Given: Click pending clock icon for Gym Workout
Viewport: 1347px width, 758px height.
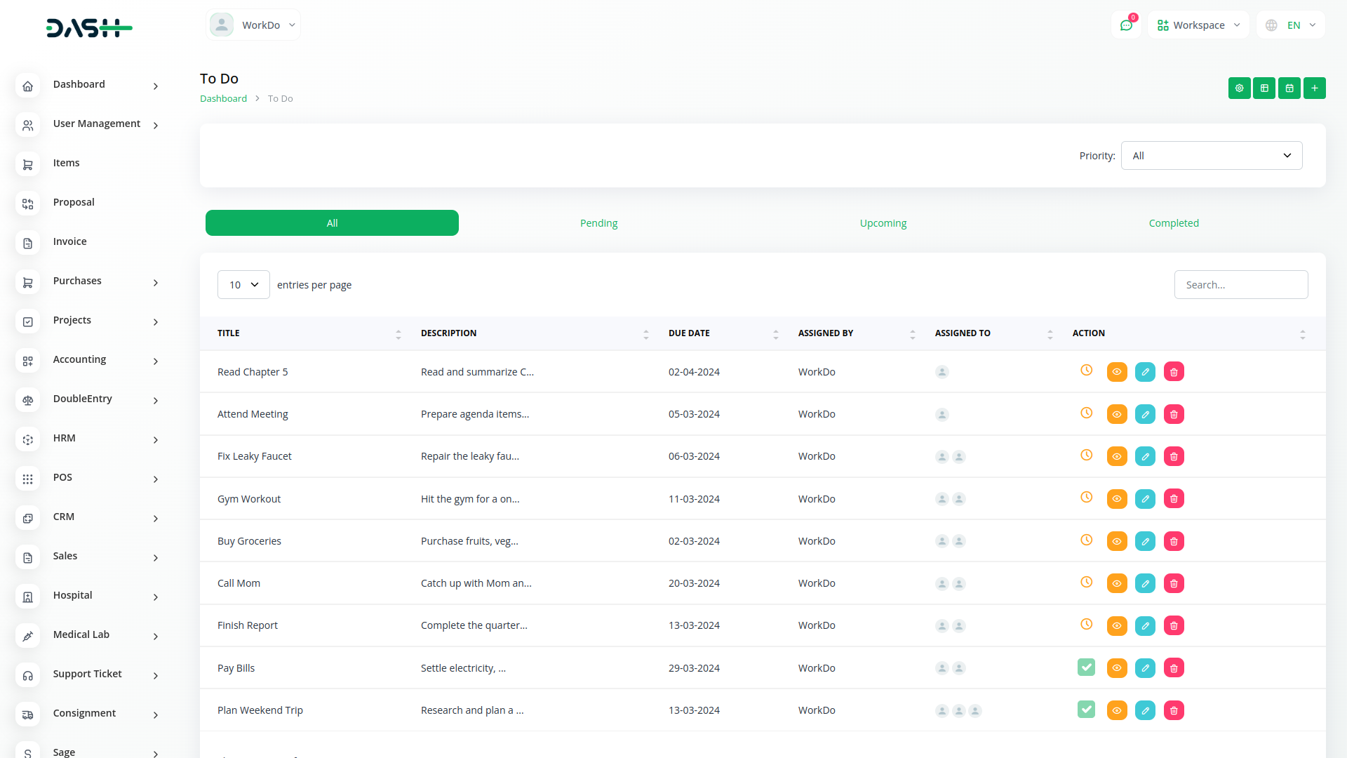Looking at the screenshot, I should coord(1086,498).
